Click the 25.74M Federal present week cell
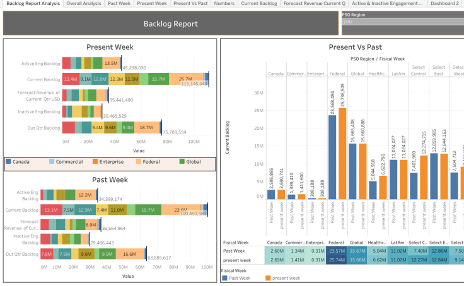This screenshot has height=286, width=464. click(337, 260)
